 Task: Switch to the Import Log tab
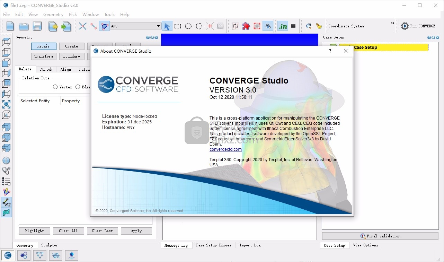[250, 245]
